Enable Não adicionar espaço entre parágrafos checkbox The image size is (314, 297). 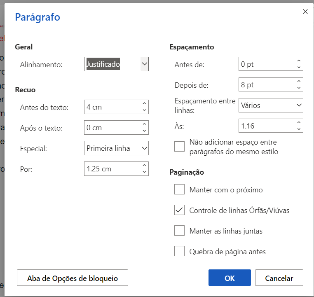click(179, 147)
